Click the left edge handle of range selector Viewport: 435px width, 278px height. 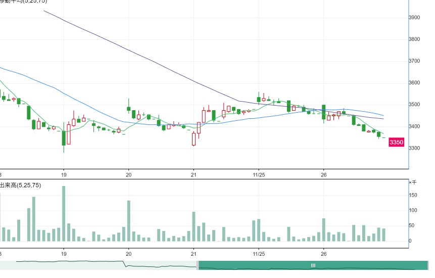(198, 265)
